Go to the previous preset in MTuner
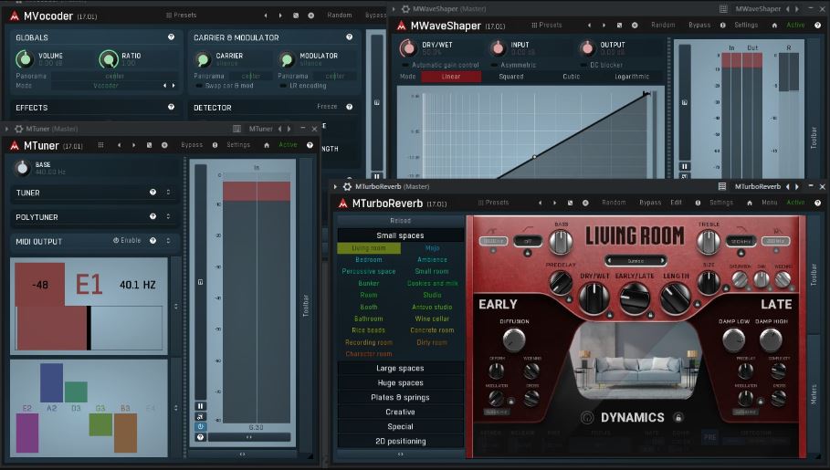This screenshot has width=830, height=470. pos(119,145)
